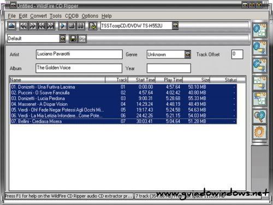The height and width of the screenshot is (205, 273).
Task: Sort by the Size column header
Action: click(196, 80)
